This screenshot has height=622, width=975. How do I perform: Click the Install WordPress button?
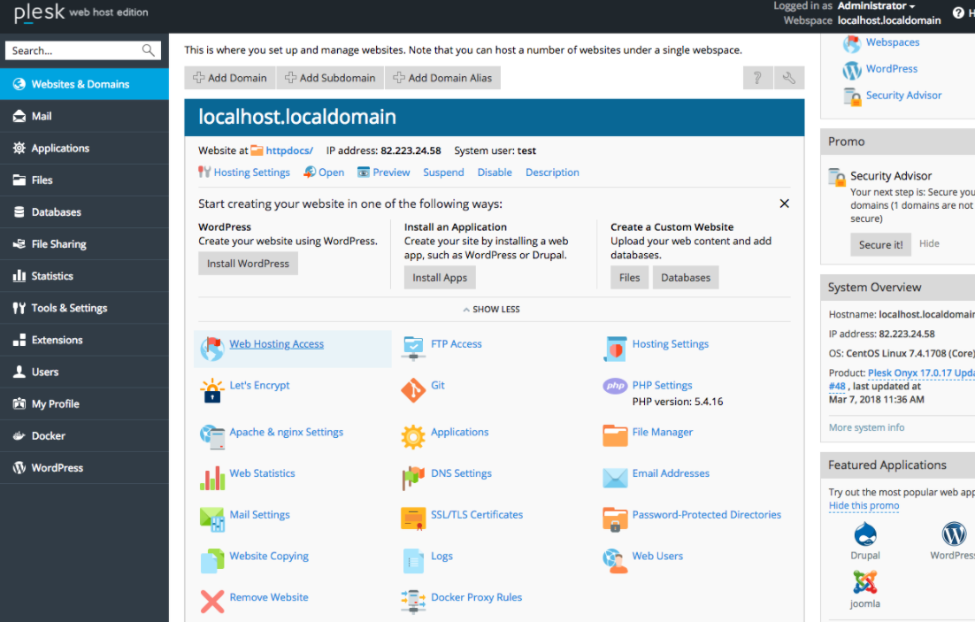coord(248,264)
